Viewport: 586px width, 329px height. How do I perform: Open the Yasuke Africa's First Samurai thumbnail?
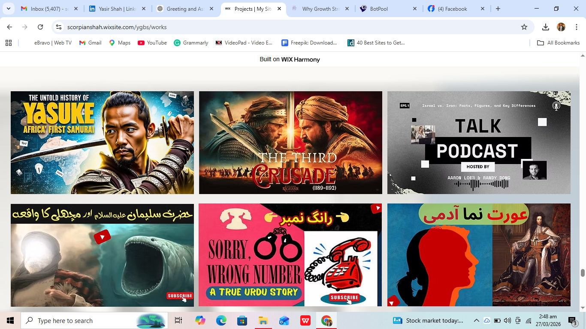click(x=102, y=143)
